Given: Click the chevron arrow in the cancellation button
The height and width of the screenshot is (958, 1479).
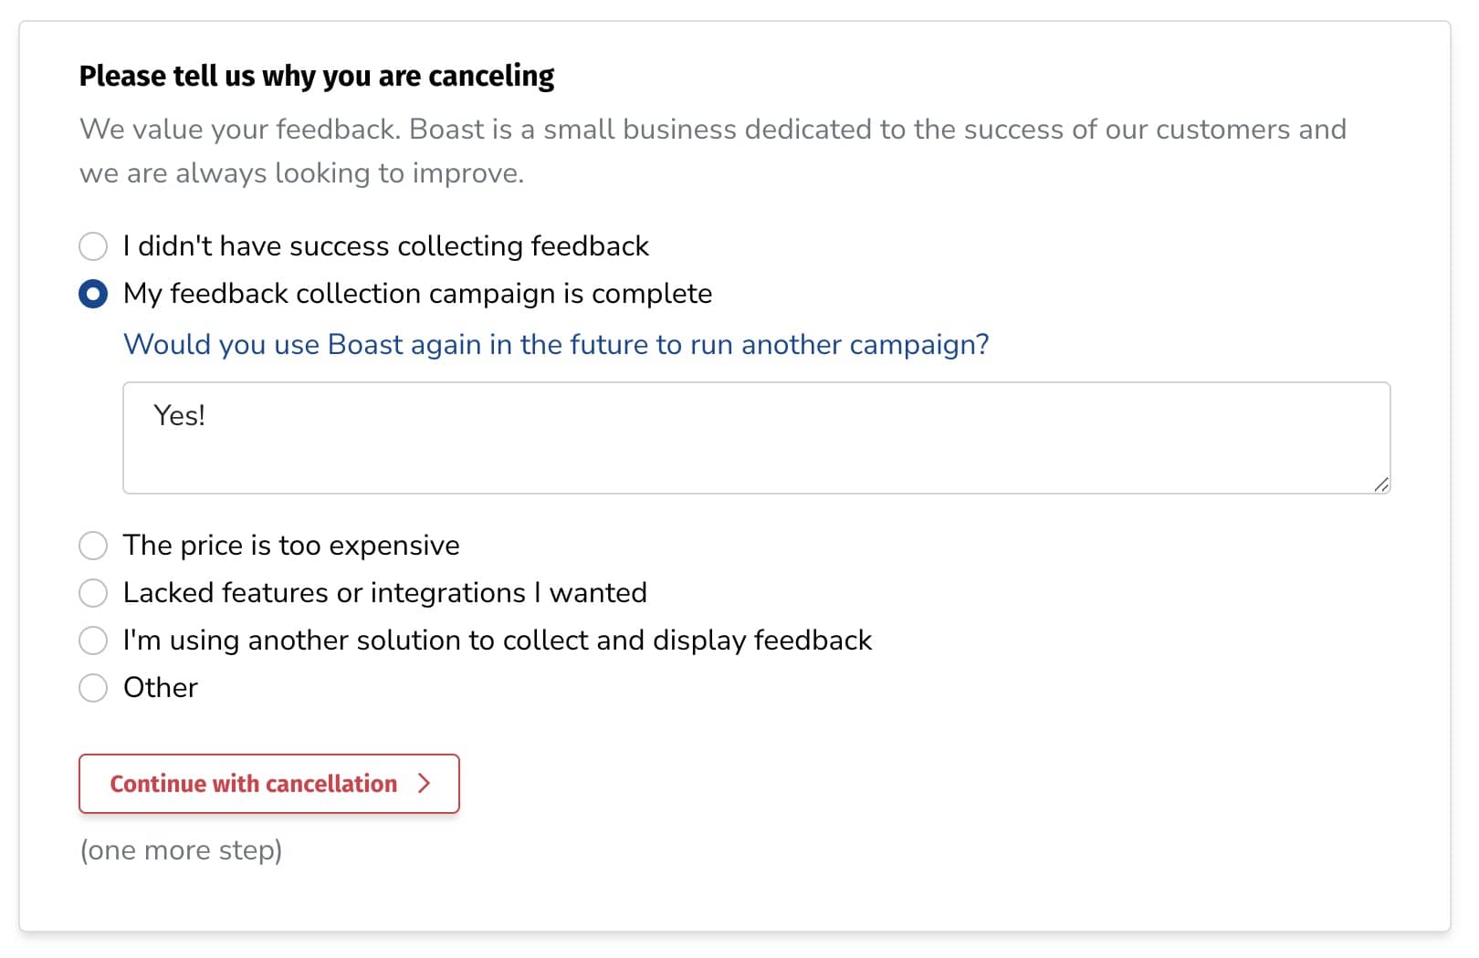Looking at the screenshot, I should pyautogui.click(x=424, y=784).
